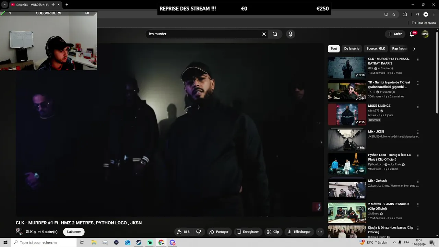Start voice search with microphone icon
This screenshot has height=247, width=439.
[290, 34]
